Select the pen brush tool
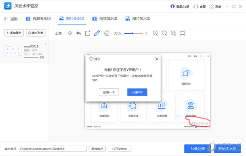 (97, 33)
